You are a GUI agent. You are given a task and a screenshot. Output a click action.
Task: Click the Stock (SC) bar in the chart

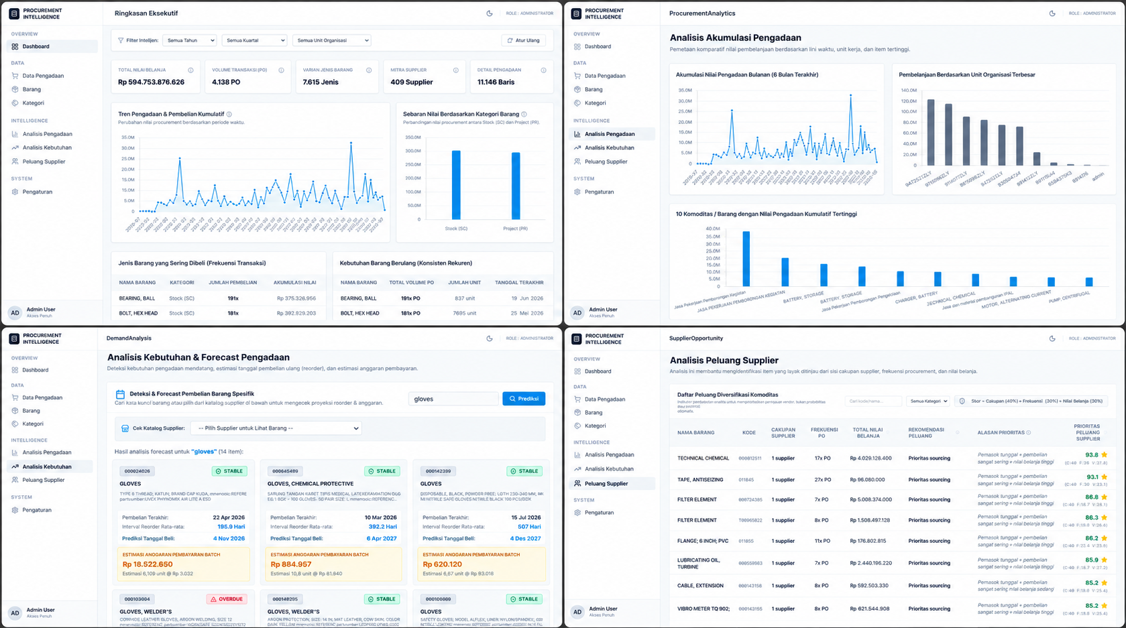click(x=456, y=185)
